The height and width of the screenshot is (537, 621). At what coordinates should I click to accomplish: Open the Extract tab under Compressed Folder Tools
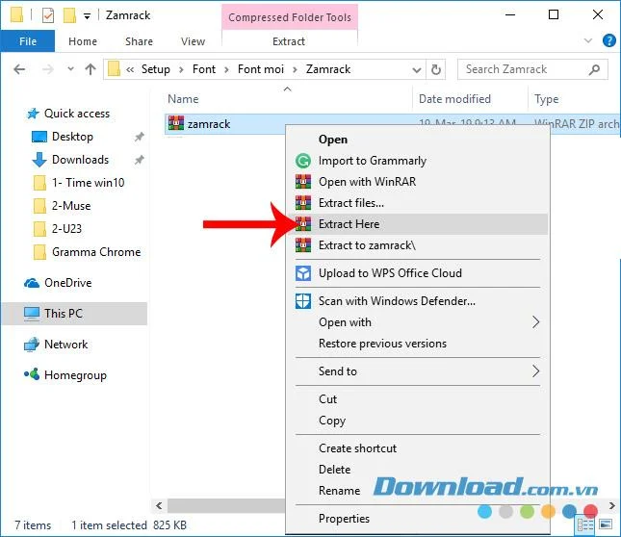point(289,41)
